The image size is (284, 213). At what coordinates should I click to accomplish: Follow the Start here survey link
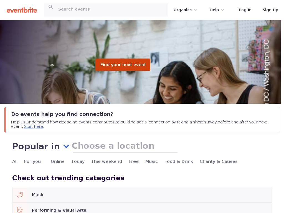point(34,126)
